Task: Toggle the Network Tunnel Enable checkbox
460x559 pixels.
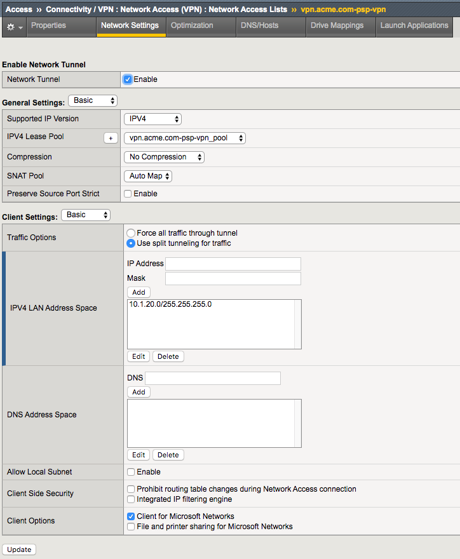Action: coord(128,79)
